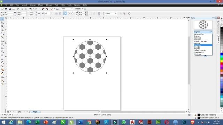223x125 pixels.
Task: Open the Bitmaps menu
Action: click(x=49, y=5)
